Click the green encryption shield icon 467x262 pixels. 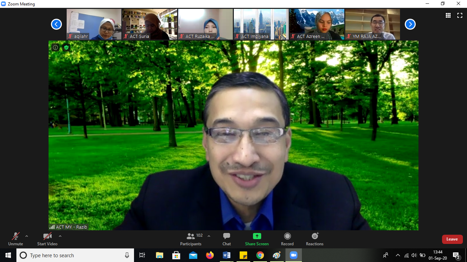click(x=66, y=47)
